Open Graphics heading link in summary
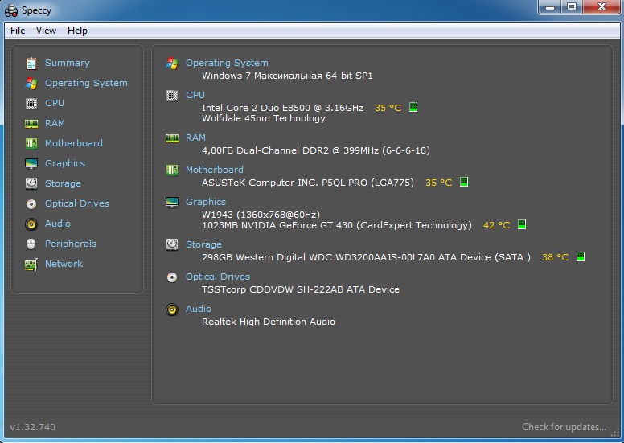Viewport: 624px width, 443px height. tap(206, 202)
